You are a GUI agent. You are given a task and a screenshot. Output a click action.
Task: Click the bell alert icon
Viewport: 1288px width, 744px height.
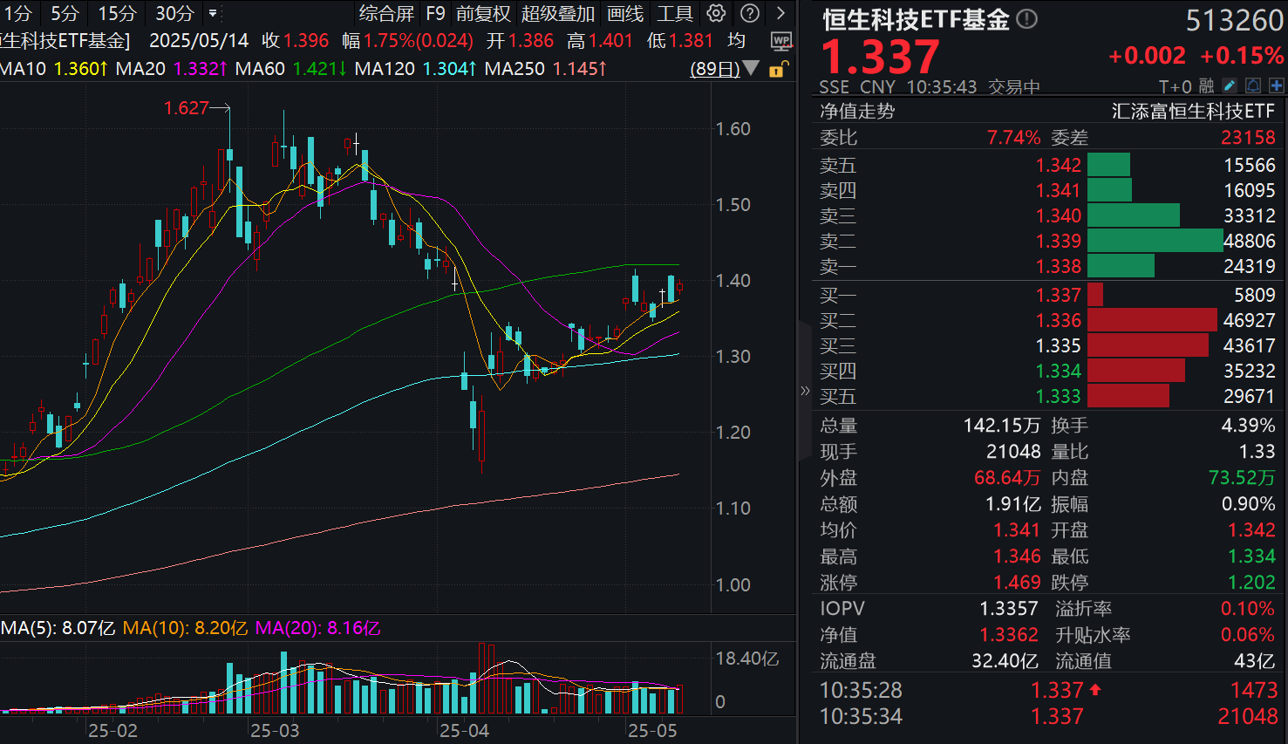(x=1251, y=85)
